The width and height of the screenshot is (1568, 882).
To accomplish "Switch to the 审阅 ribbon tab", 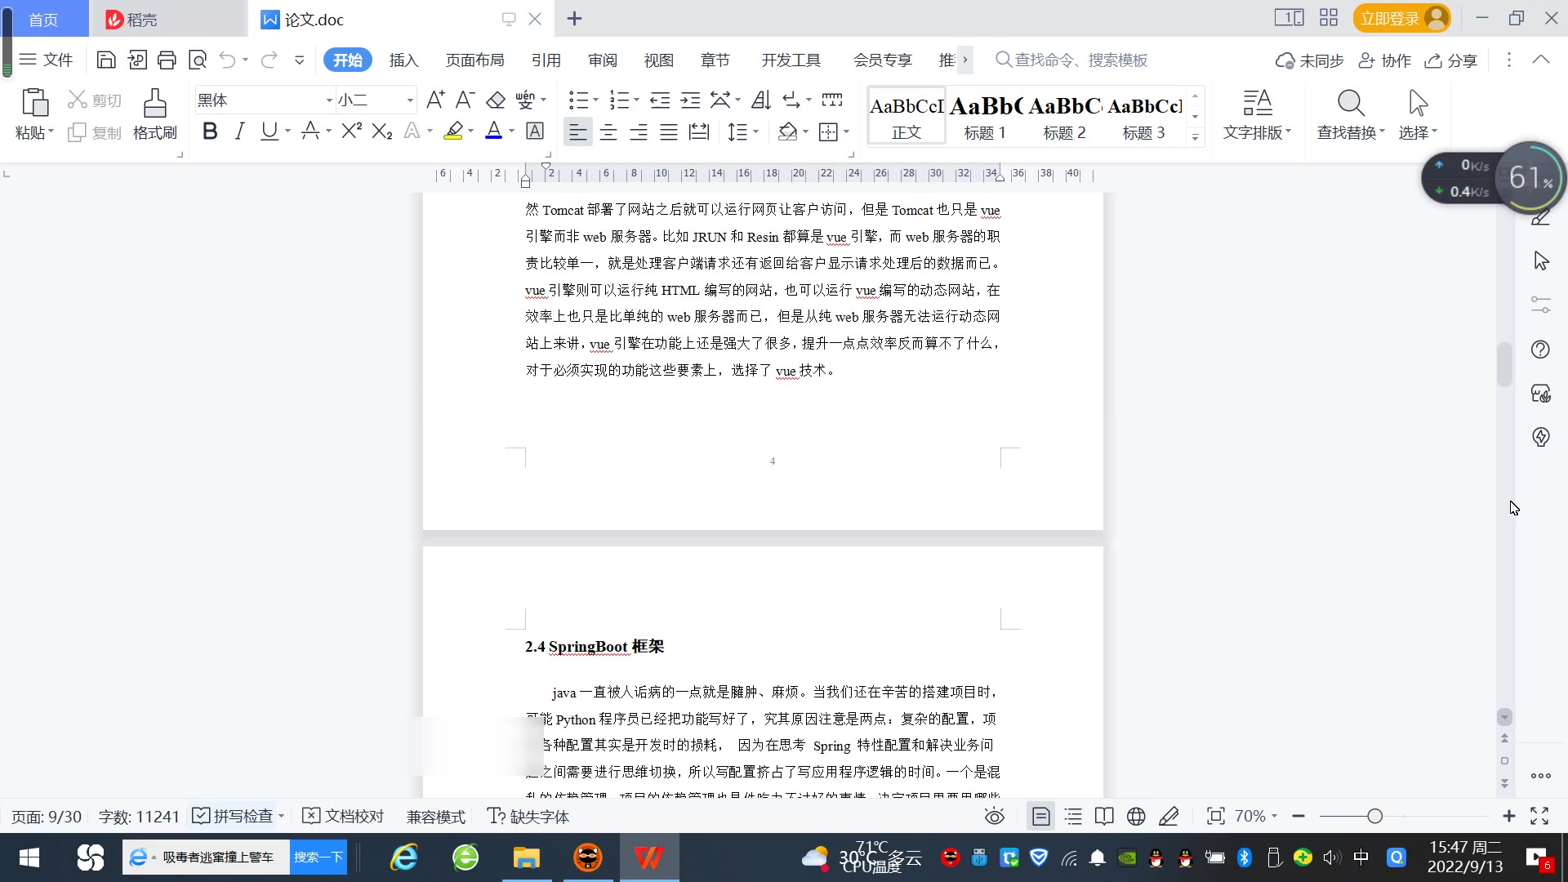I will tap(602, 60).
